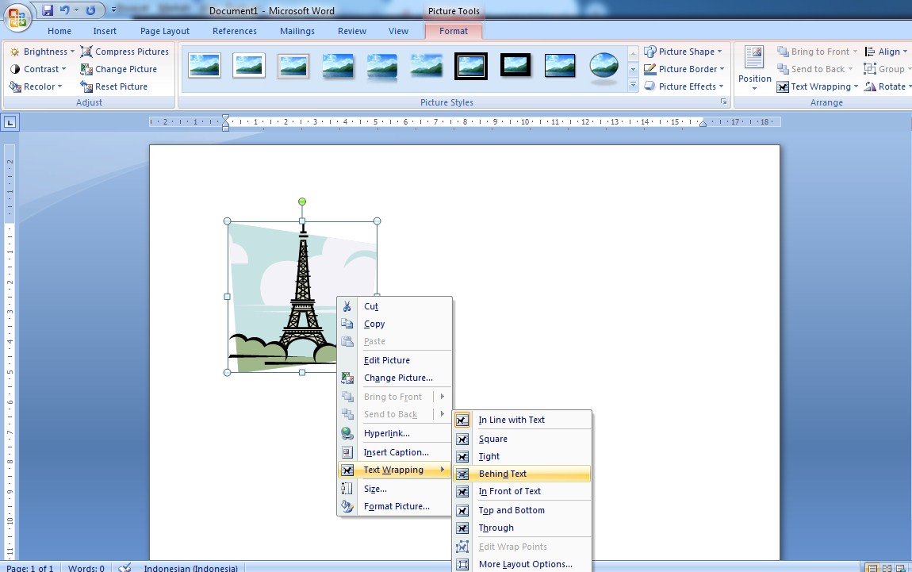Click the tab selector at ruler corner

click(x=10, y=122)
